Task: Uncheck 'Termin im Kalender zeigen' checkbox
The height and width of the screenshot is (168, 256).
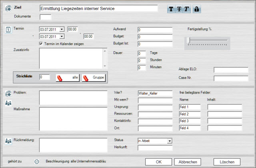Action: (x=41, y=44)
